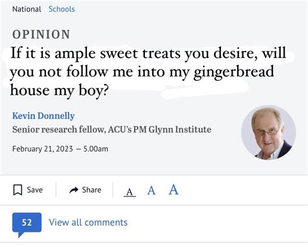
Task: Open the Schools section link
Action: [x=62, y=9]
